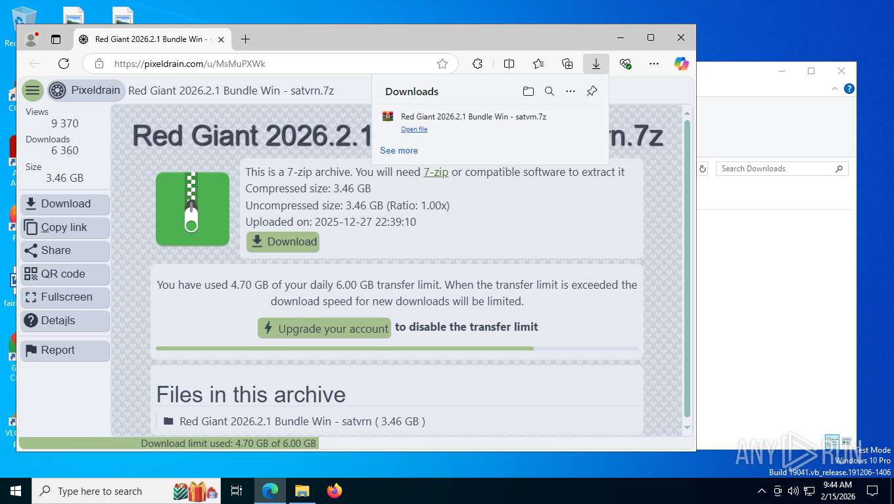Click the green Download button under upload date
This screenshot has height=504, width=894.
(x=283, y=241)
